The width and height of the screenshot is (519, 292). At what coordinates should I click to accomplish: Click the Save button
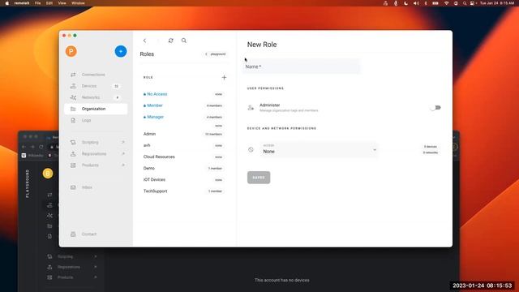(259, 178)
